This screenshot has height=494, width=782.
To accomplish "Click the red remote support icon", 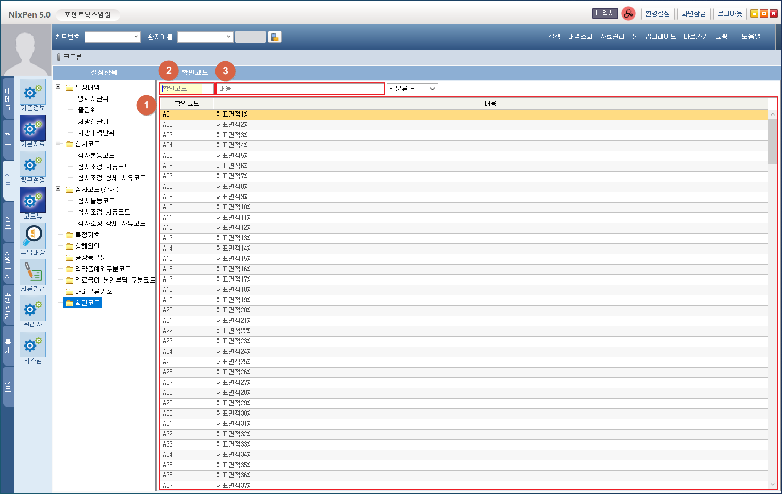I will 628,14.
